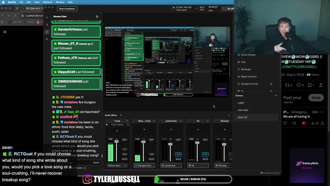Screen dimensions: 330x186
Task: Open Stream Chat settings gear
Action: [97, 17]
